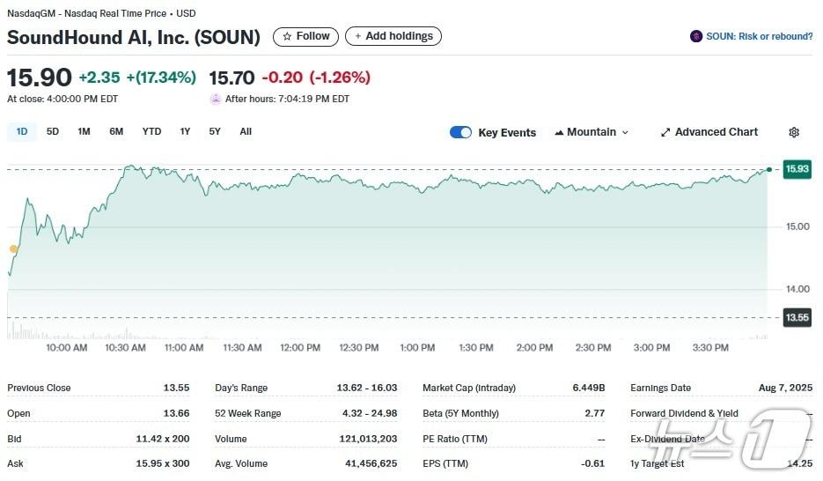
Task: Click the orange event marker on chart
Action: [x=13, y=249]
